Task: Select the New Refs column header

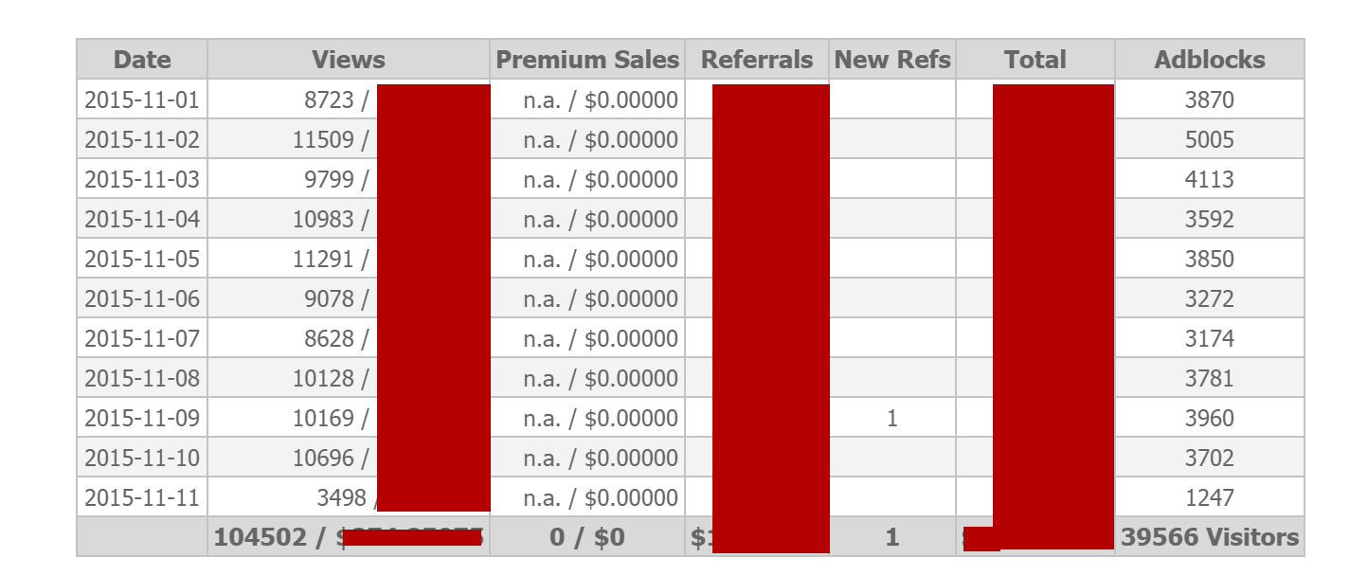Action: click(892, 60)
